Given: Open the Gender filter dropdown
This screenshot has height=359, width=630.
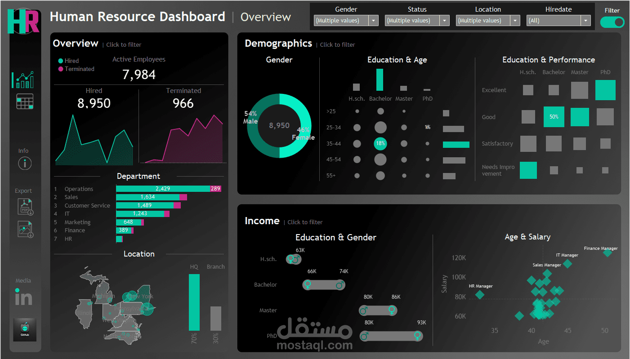Looking at the screenshot, I should point(373,20).
